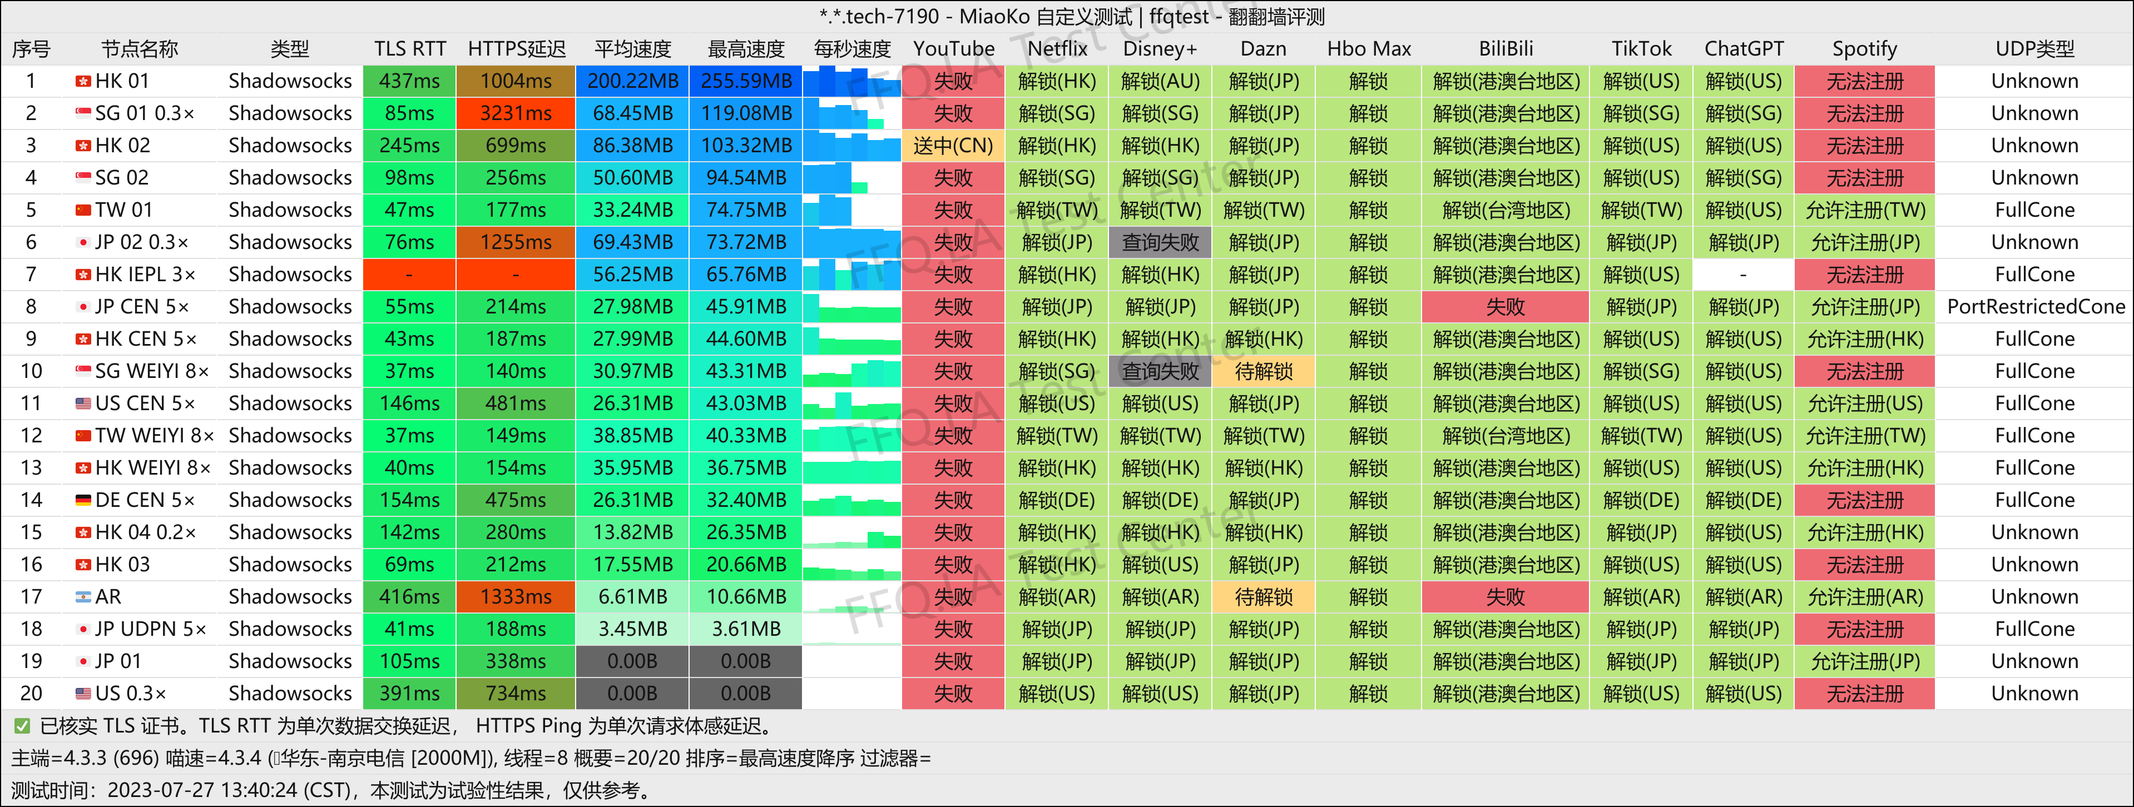Click the flag icon beside TW WEIYI 8×
This screenshot has height=807, width=2134.
pyautogui.click(x=83, y=436)
